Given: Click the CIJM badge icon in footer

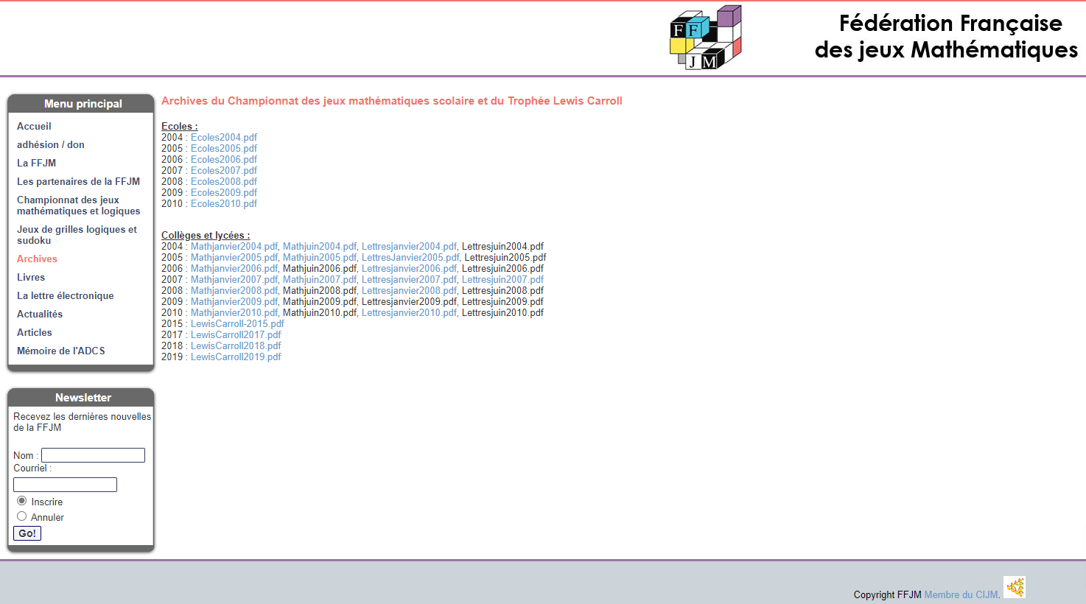Looking at the screenshot, I should (x=1015, y=587).
